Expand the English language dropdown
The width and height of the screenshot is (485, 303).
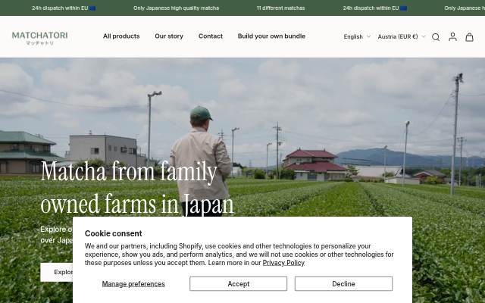357,36
